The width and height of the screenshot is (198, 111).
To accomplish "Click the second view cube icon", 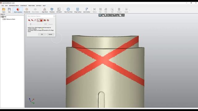I will coord(103,15).
